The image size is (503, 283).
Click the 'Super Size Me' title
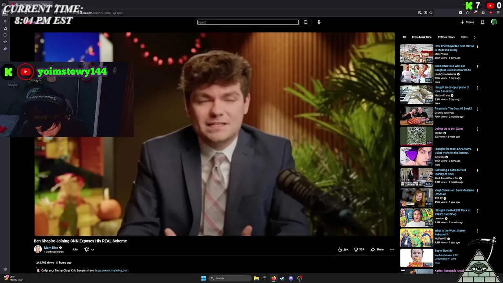pyautogui.click(x=443, y=251)
